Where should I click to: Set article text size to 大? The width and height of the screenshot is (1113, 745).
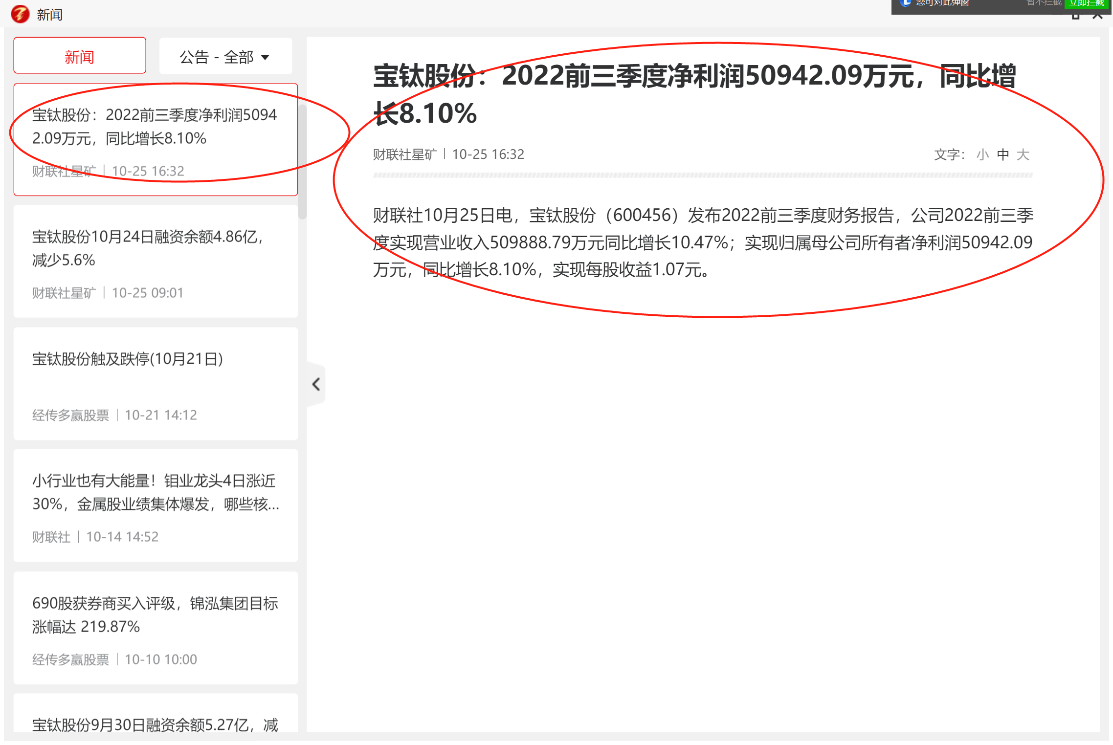click(1023, 154)
